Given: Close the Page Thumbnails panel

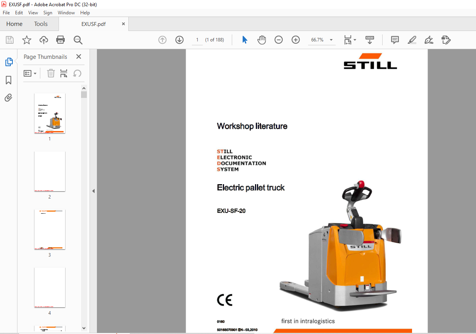Looking at the screenshot, I should pos(79,57).
